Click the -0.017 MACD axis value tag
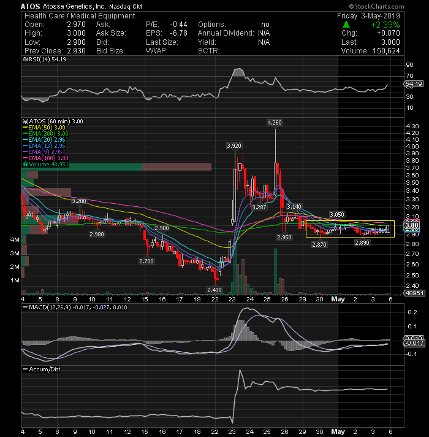The height and width of the screenshot is (437, 429). [x=414, y=343]
